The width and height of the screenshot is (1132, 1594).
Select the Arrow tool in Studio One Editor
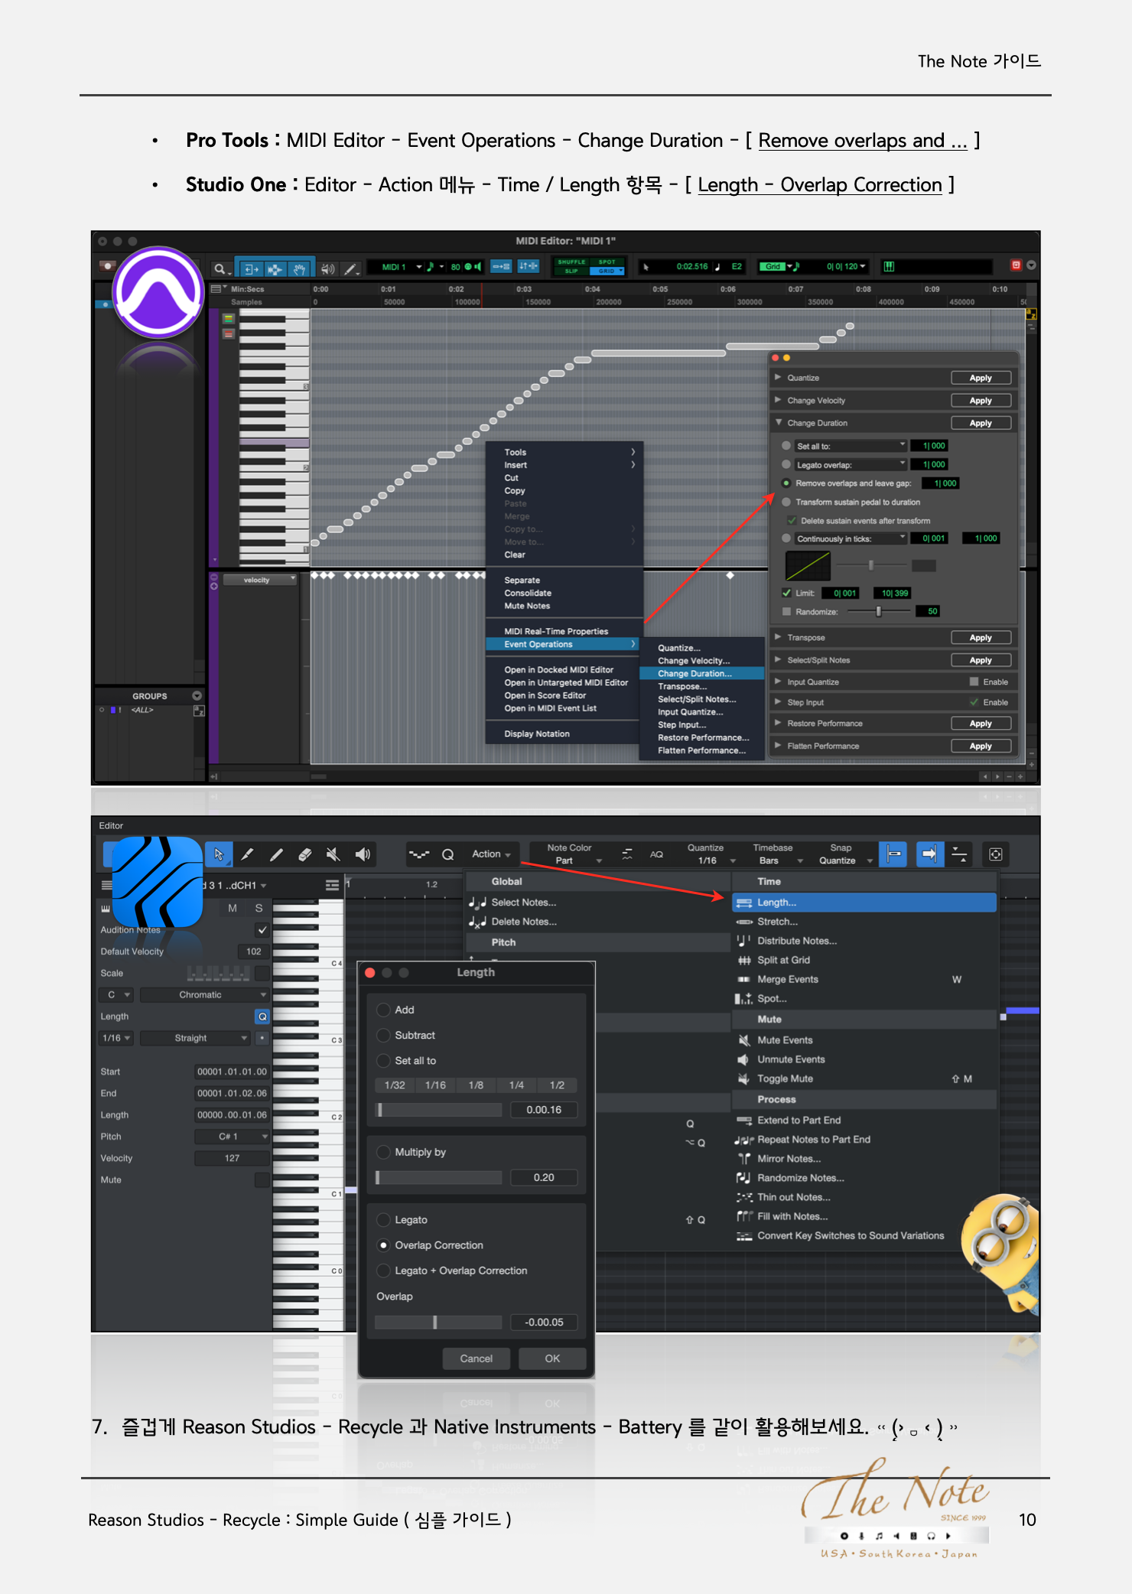point(219,854)
